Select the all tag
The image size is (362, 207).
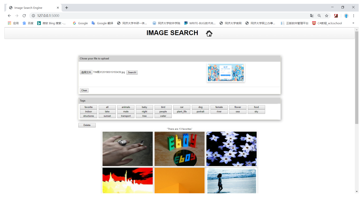tap(107, 107)
